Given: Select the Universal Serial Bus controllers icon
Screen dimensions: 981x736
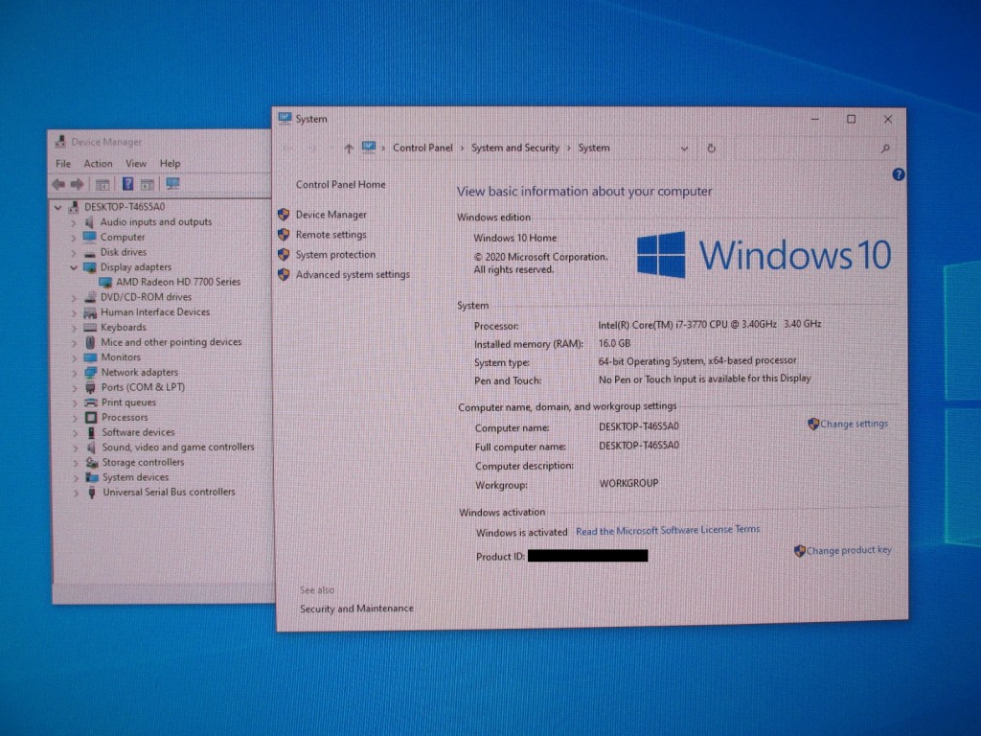Looking at the screenshot, I should (92, 493).
